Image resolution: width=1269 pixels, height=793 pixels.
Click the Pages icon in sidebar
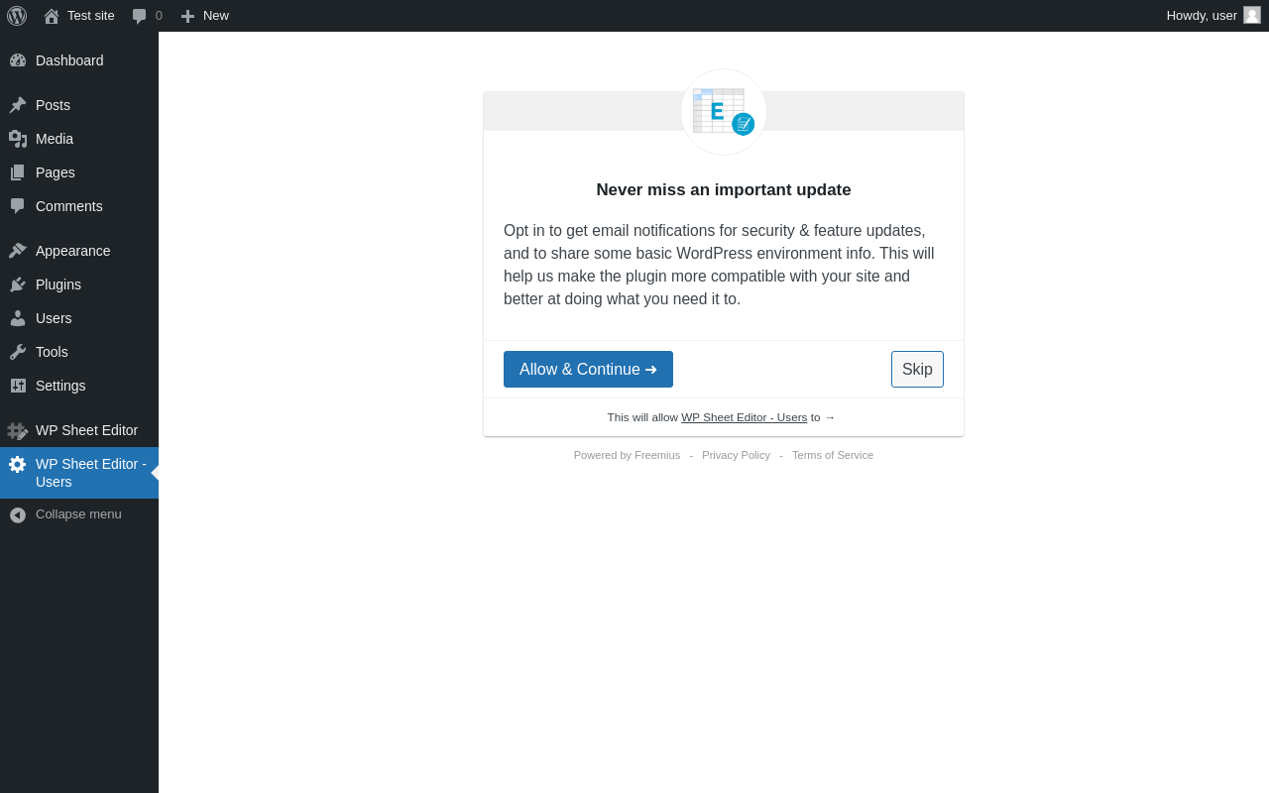(18, 172)
